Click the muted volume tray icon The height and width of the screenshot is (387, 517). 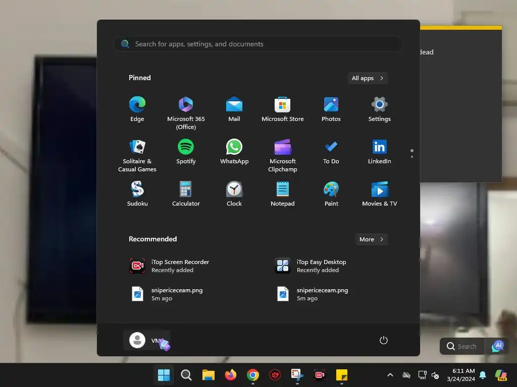435,375
